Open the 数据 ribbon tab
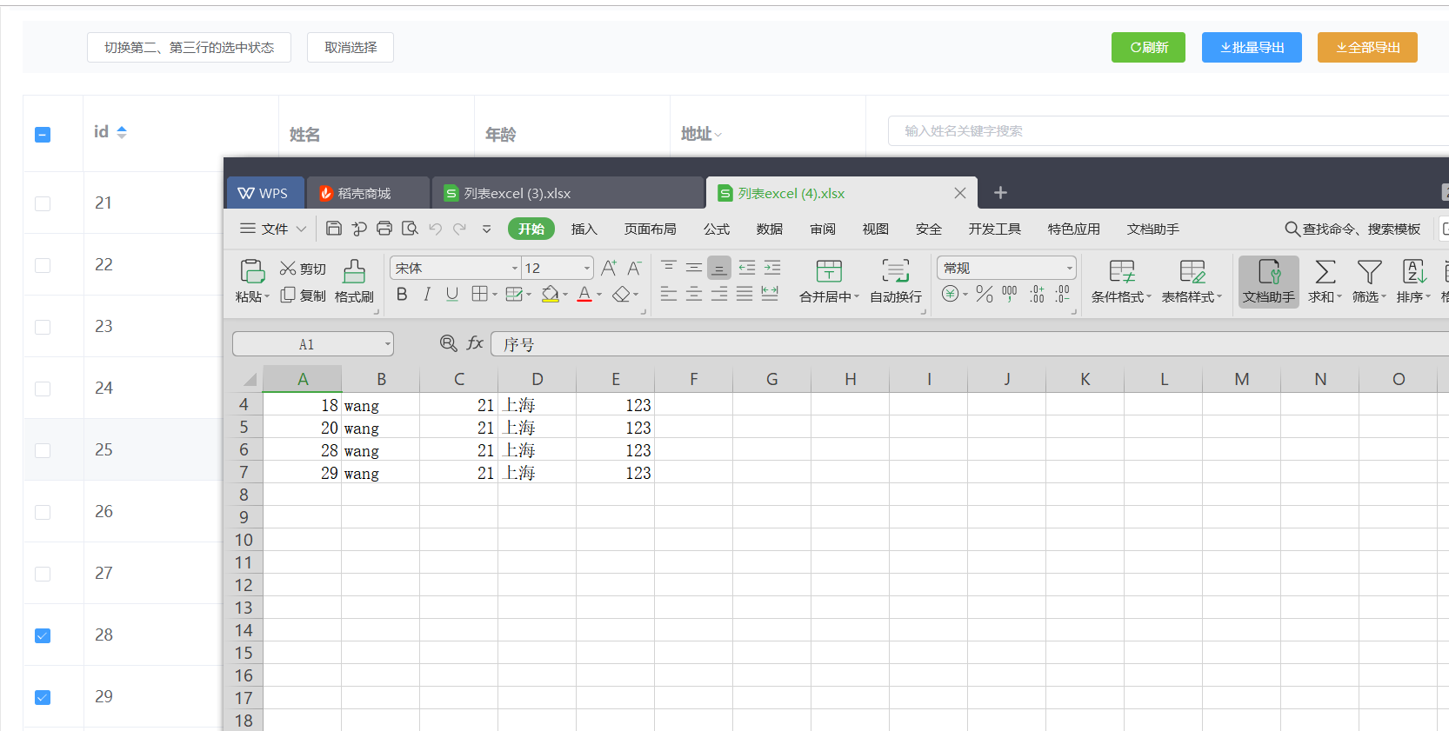1449x731 pixels. point(769,229)
